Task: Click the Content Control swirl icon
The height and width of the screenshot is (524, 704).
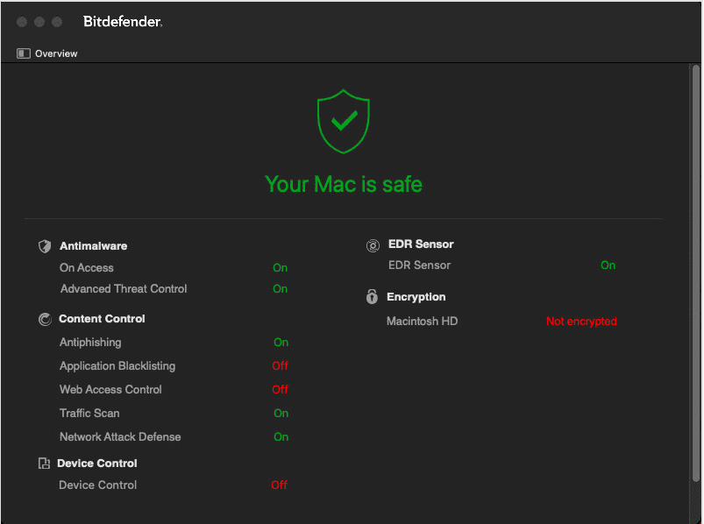Action: click(x=45, y=319)
